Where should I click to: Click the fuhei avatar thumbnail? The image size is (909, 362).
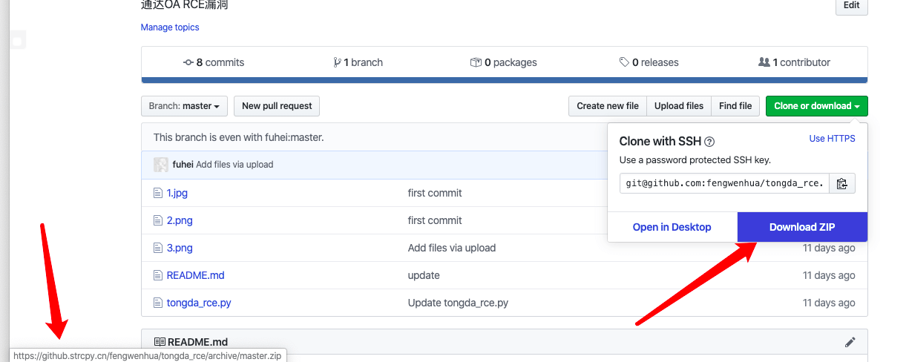(160, 165)
